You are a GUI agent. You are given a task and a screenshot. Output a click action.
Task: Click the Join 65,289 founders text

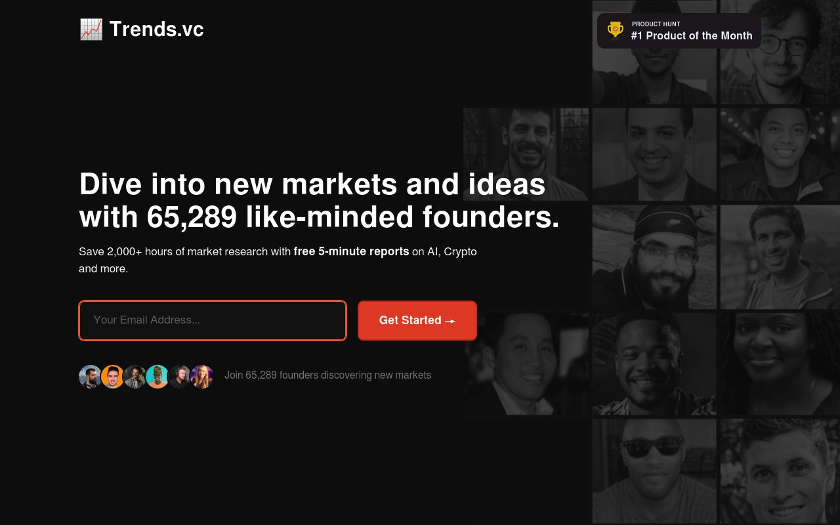coord(327,375)
